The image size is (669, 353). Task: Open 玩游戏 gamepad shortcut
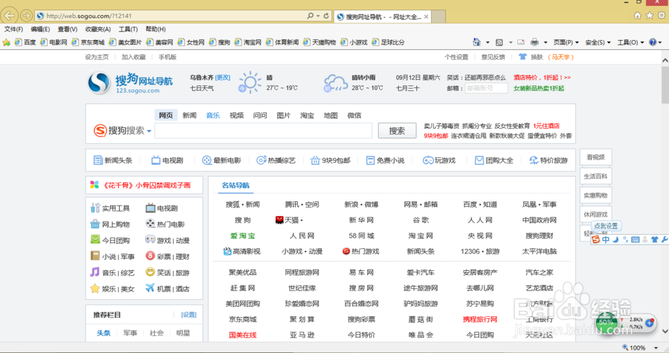click(439, 160)
